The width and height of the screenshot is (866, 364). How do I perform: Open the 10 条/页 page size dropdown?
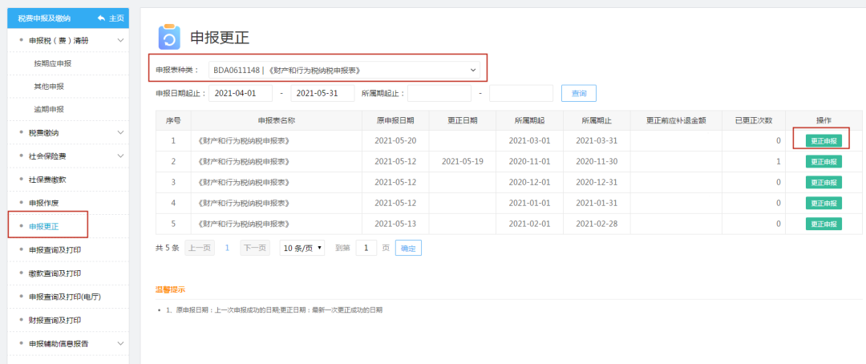click(x=302, y=248)
